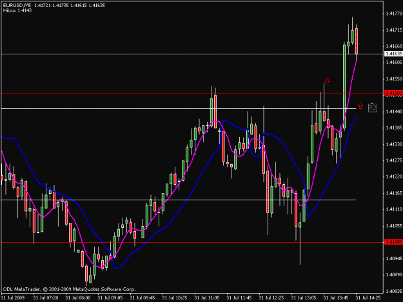The width and height of the screenshot is (403, 302).
Task: Click the 31 Jul 09:05 time label
Action: [x=110, y=297]
